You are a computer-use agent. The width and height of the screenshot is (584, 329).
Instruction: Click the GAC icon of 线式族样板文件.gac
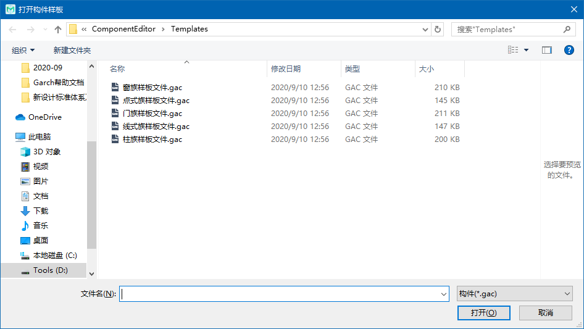point(115,126)
